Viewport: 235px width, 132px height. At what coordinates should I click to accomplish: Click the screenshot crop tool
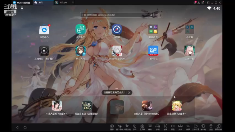(188, 127)
